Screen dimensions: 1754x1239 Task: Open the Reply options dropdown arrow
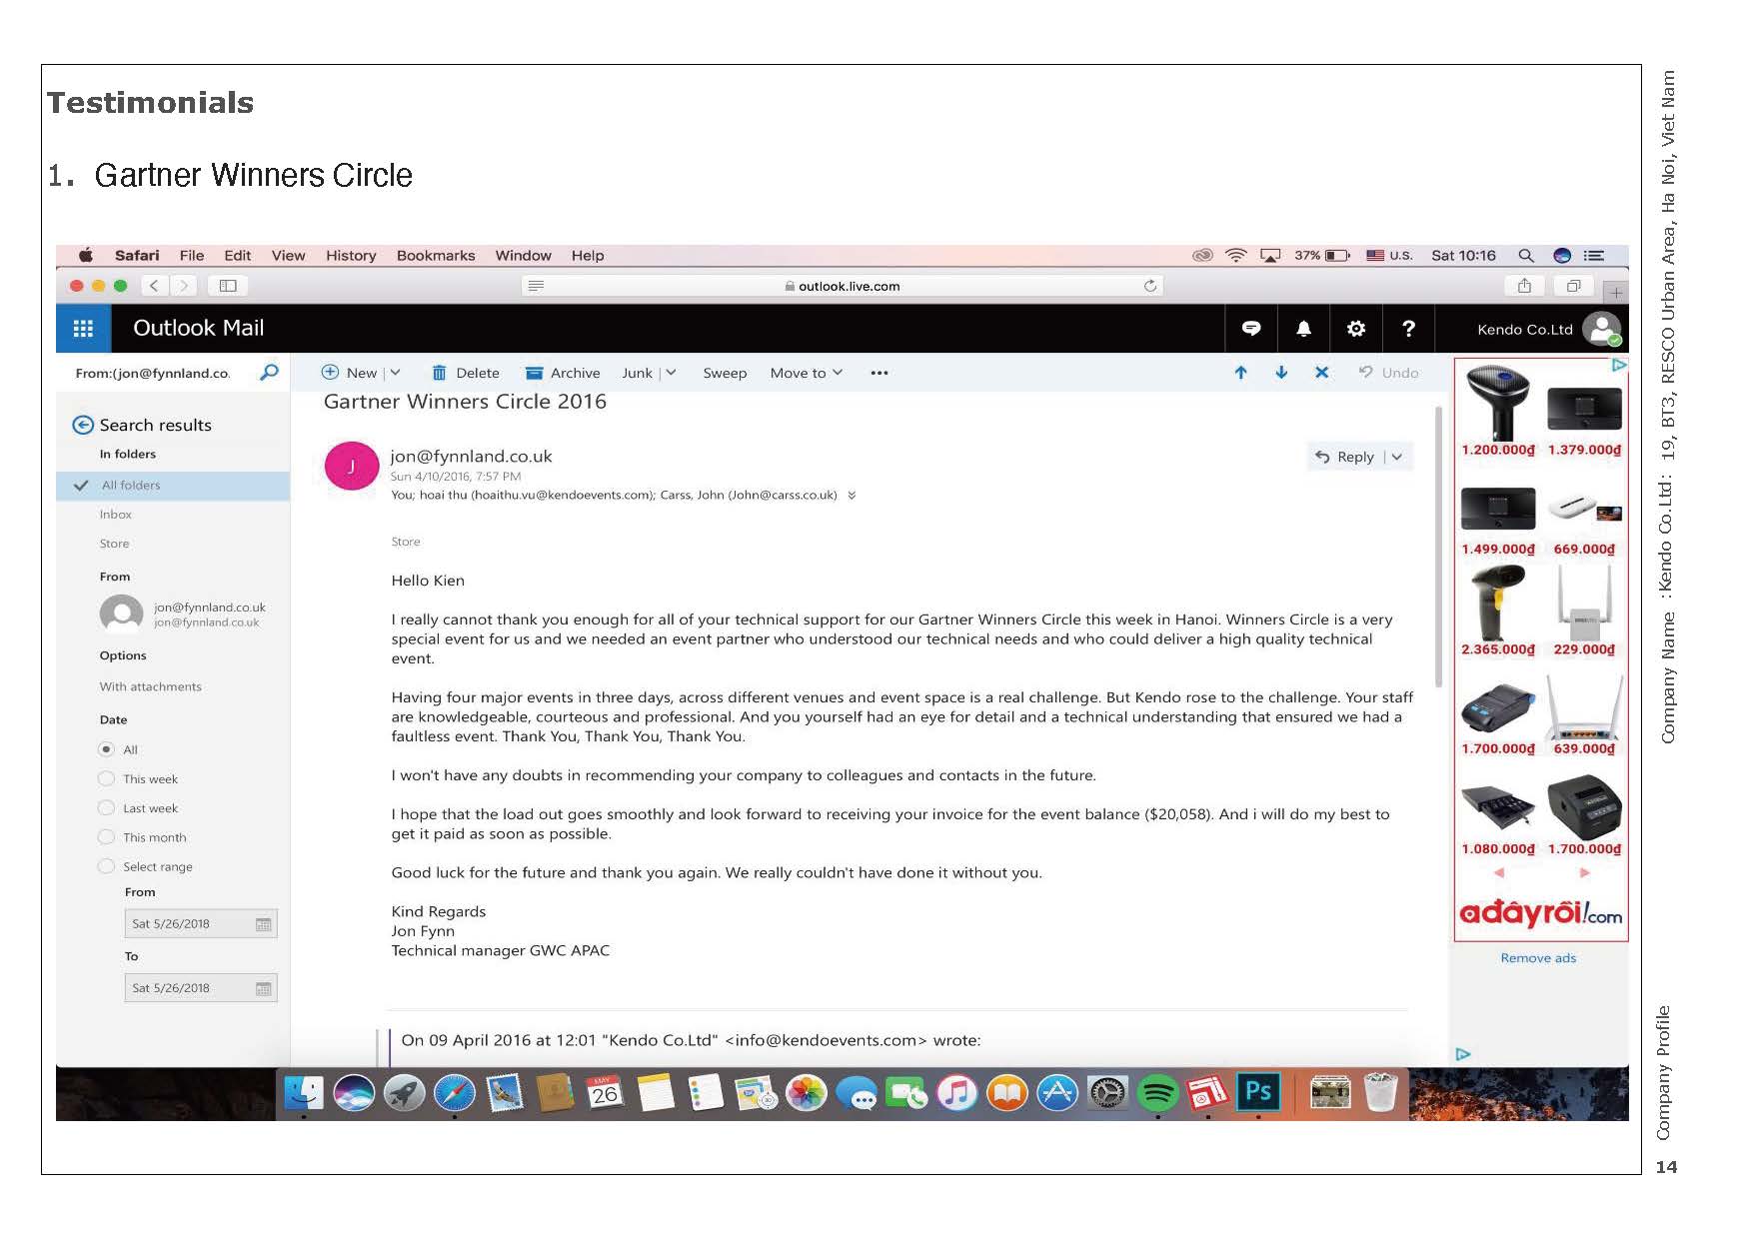1397,457
